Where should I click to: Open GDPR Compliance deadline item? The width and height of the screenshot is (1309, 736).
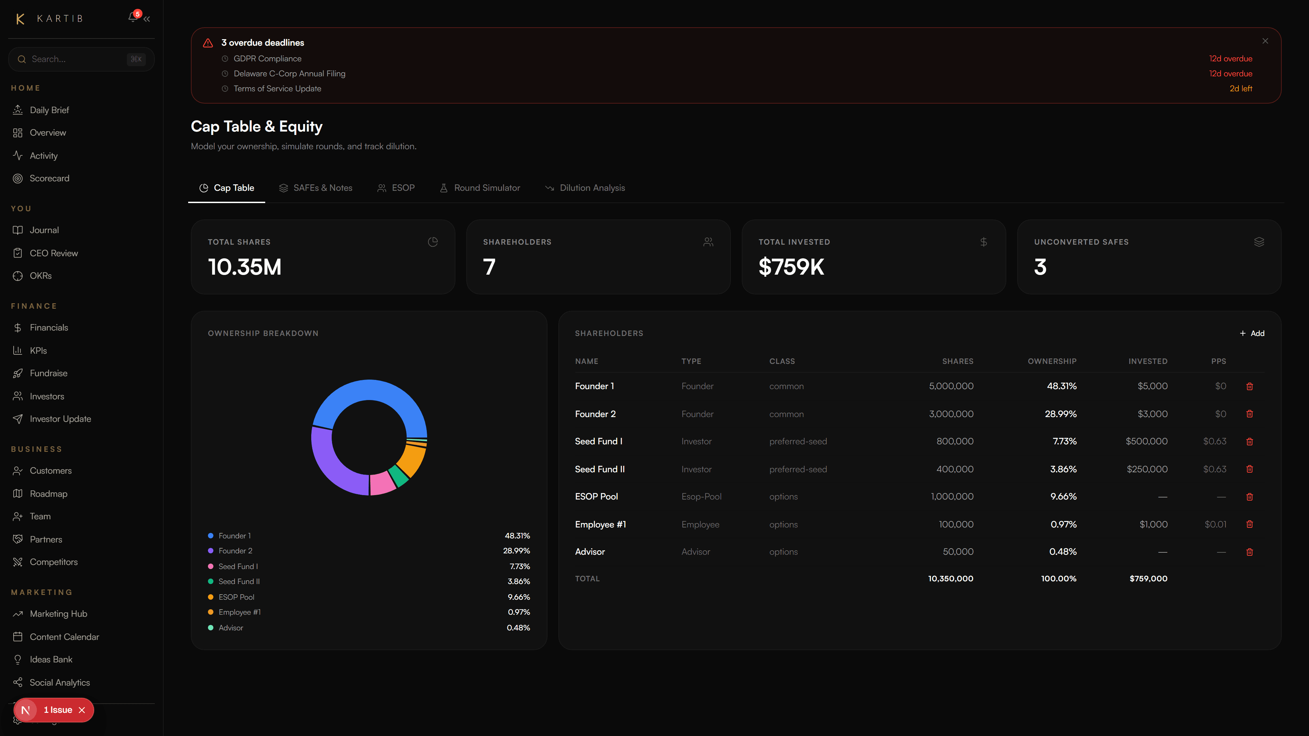pos(267,59)
